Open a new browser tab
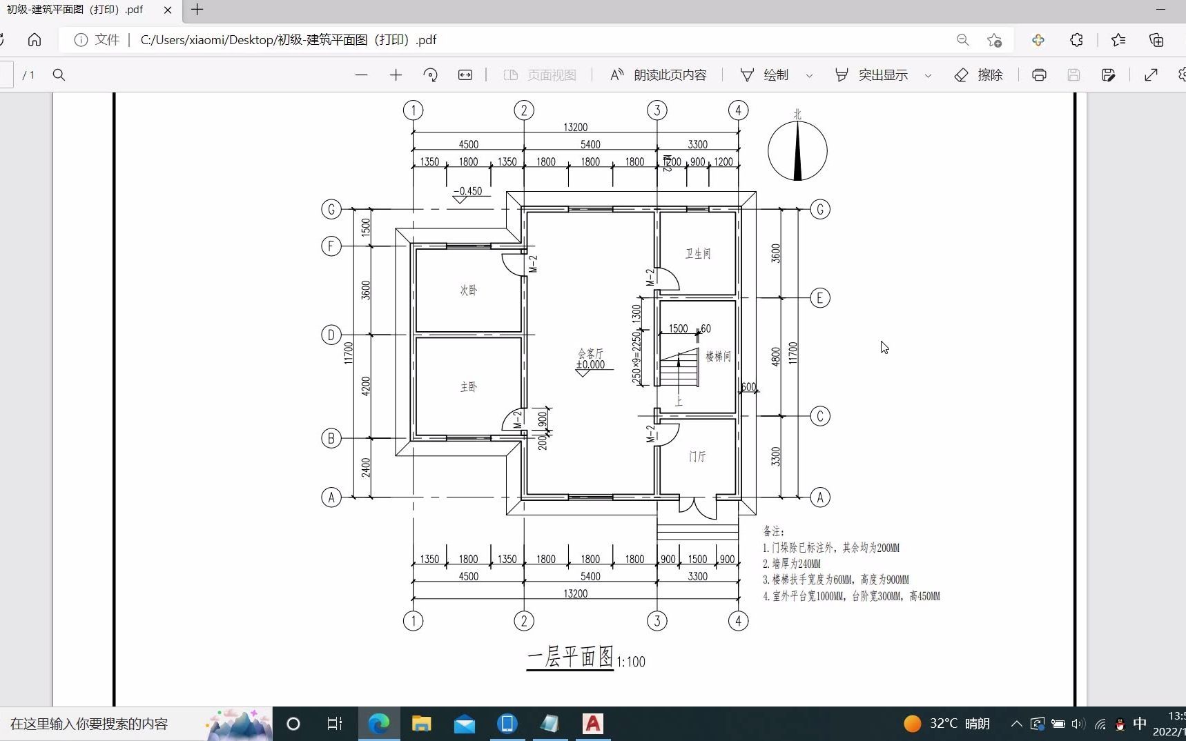Viewport: 1186px width, 741px height. point(197,10)
